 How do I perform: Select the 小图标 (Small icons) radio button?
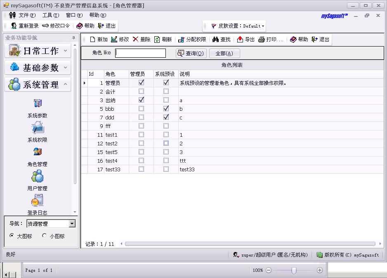pyautogui.click(x=44, y=235)
